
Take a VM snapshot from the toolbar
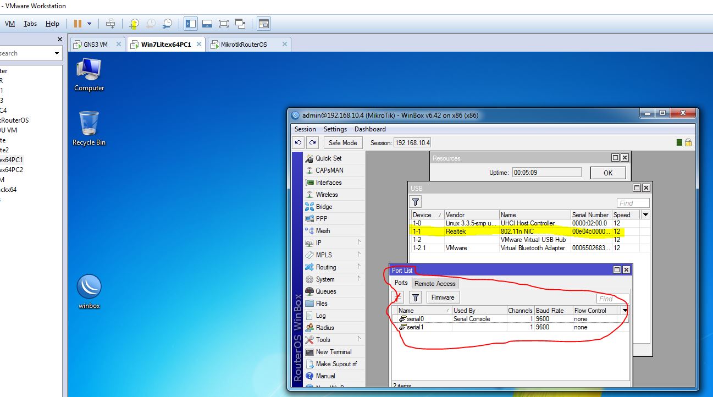pos(134,24)
